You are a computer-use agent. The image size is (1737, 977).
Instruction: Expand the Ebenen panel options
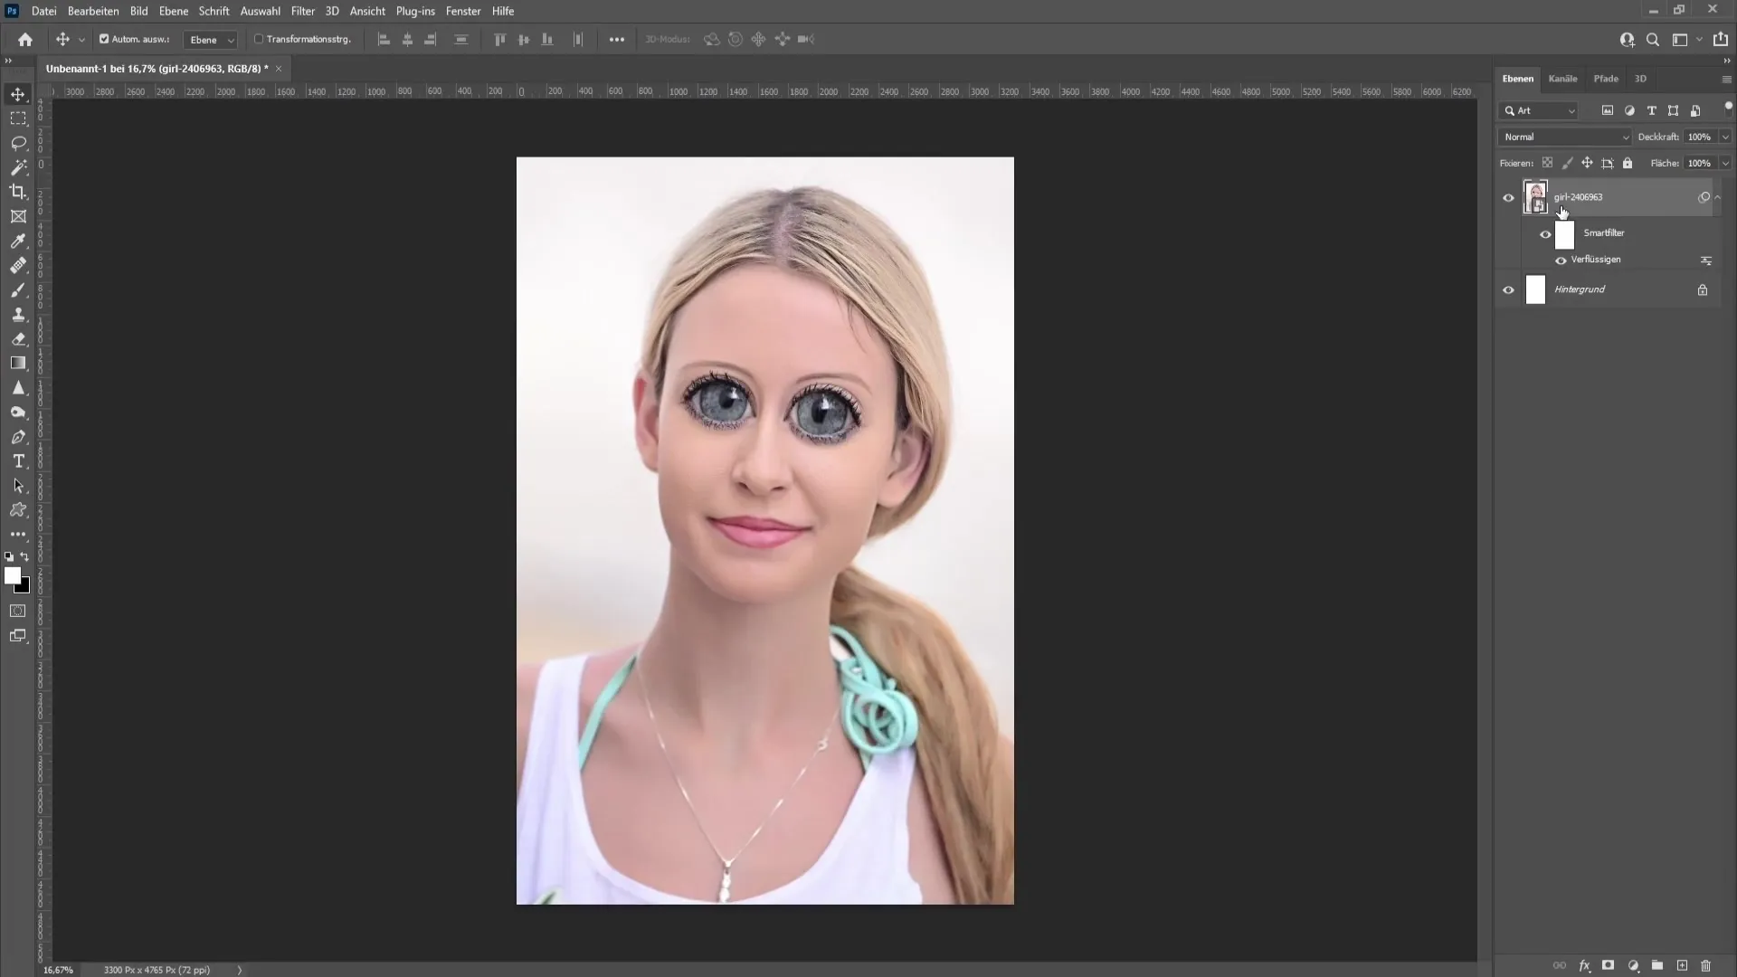[x=1726, y=78]
